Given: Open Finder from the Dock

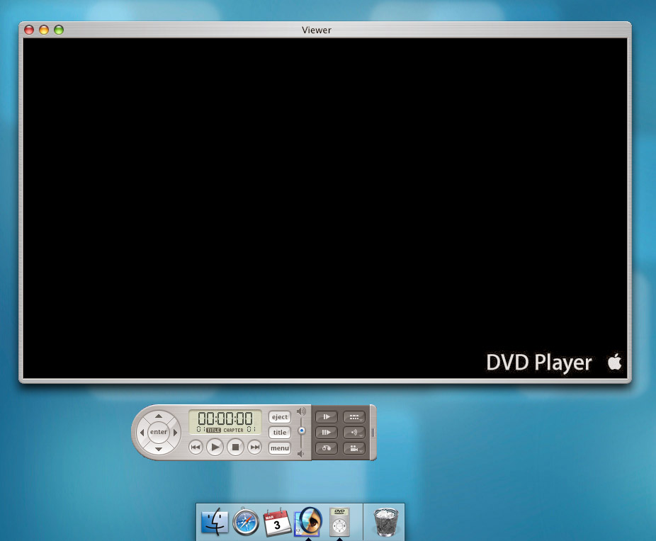Looking at the screenshot, I should pos(215,522).
